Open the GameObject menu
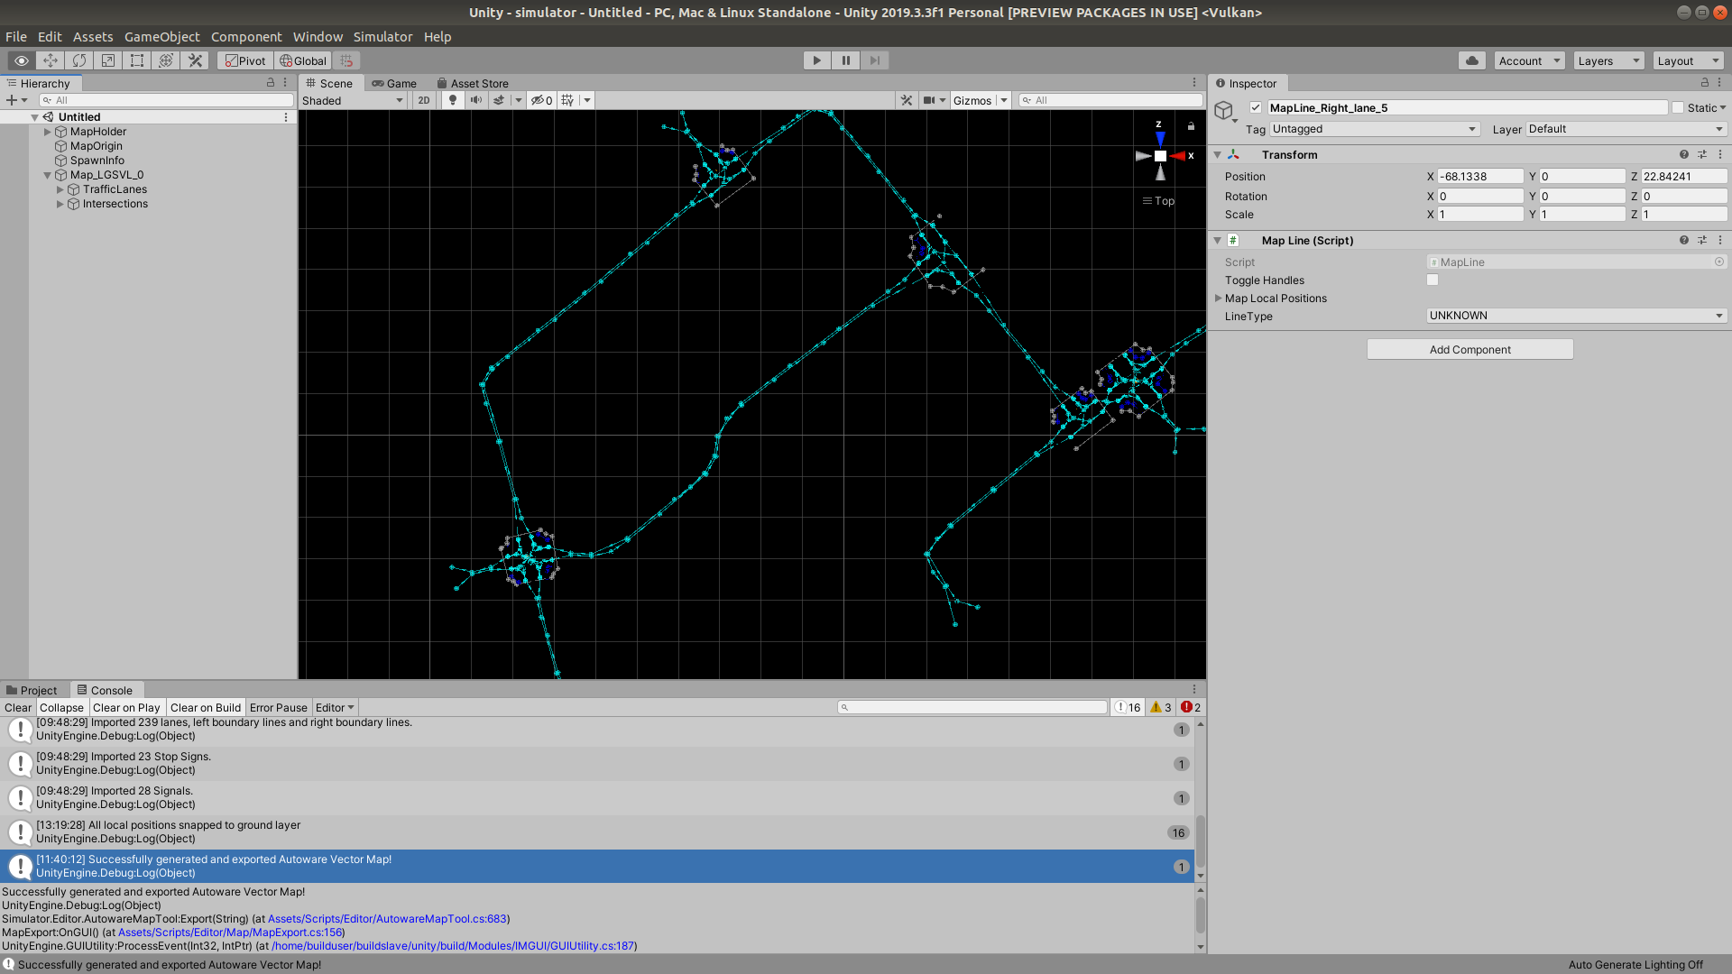 pos(162,37)
